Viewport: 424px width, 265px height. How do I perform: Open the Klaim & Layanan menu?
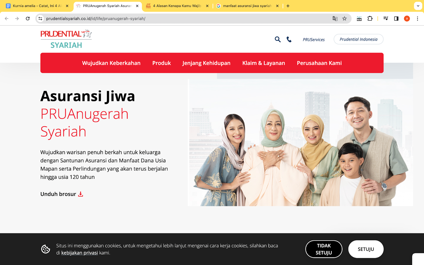click(x=264, y=63)
